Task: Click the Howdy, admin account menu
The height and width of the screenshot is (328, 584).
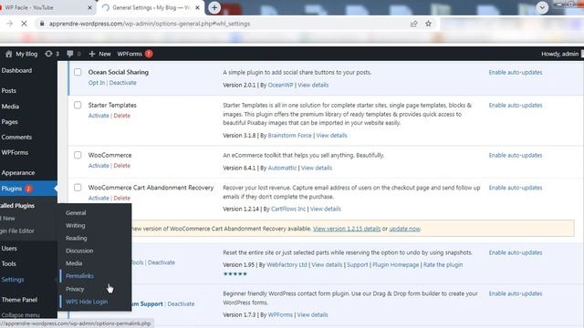Action: (559, 54)
